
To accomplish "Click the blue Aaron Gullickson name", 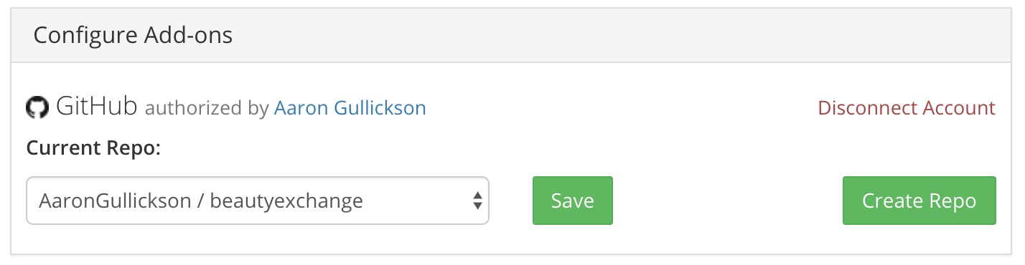I will pos(350,108).
